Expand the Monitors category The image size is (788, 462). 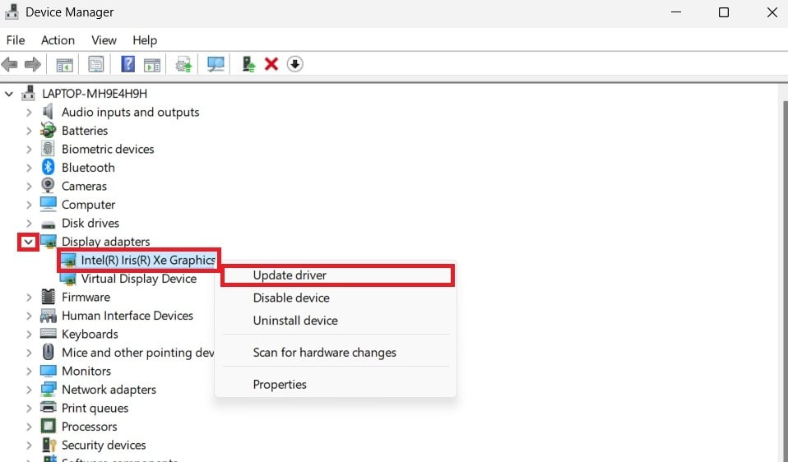pyautogui.click(x=29, y=371)
